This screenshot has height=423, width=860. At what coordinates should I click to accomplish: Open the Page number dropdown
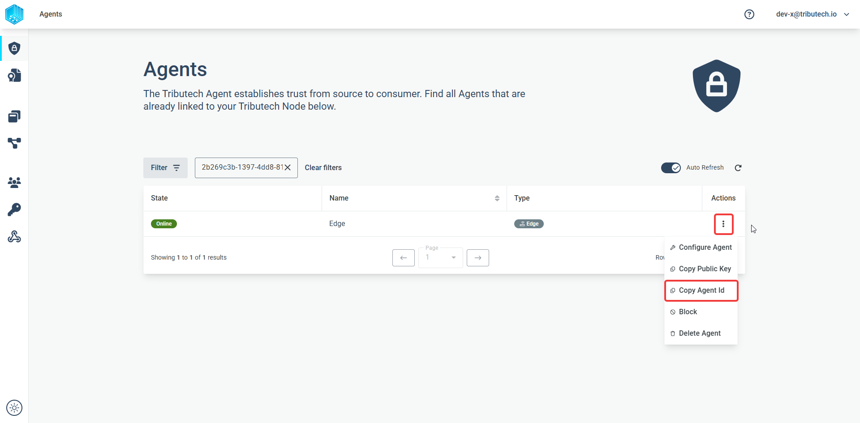[441, 257]
